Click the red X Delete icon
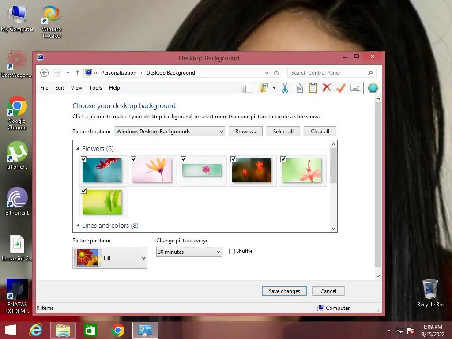This screenshot has height=339, width=452. [x=327, y=88]
